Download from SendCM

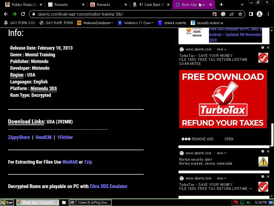[44, 137]
